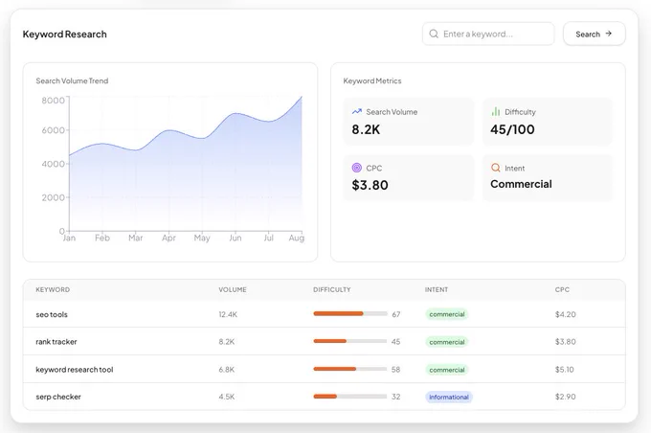The height and width of the screenshot is (433, 651).
Task: Click the 45/100 Difficulty metric card
Action: (548, 122)
